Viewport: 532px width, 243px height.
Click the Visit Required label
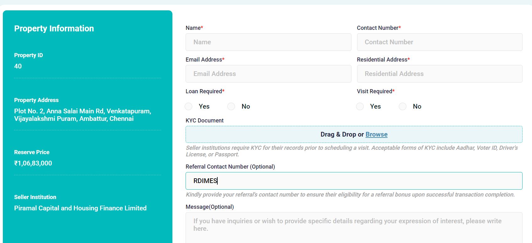tap(376, 91)
